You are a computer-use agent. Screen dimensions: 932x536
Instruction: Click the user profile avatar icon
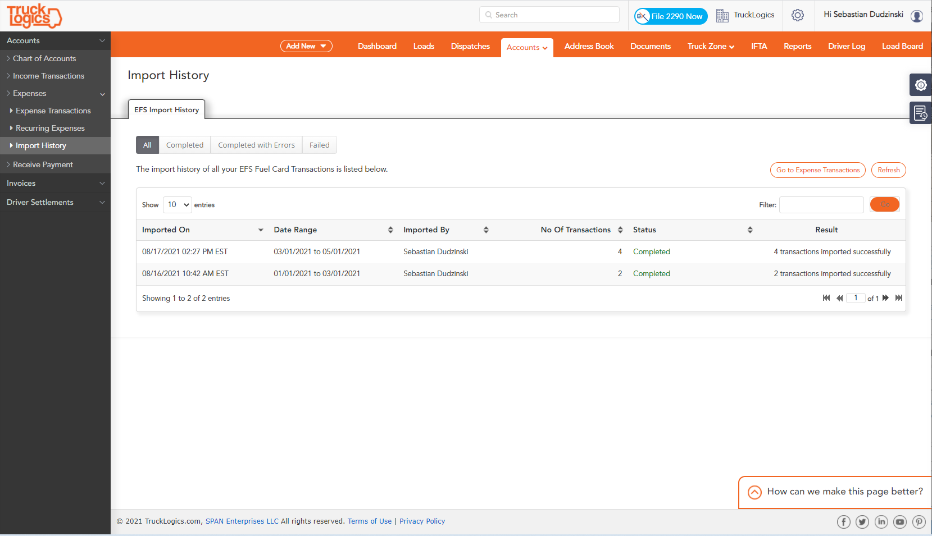click(917, 16)
